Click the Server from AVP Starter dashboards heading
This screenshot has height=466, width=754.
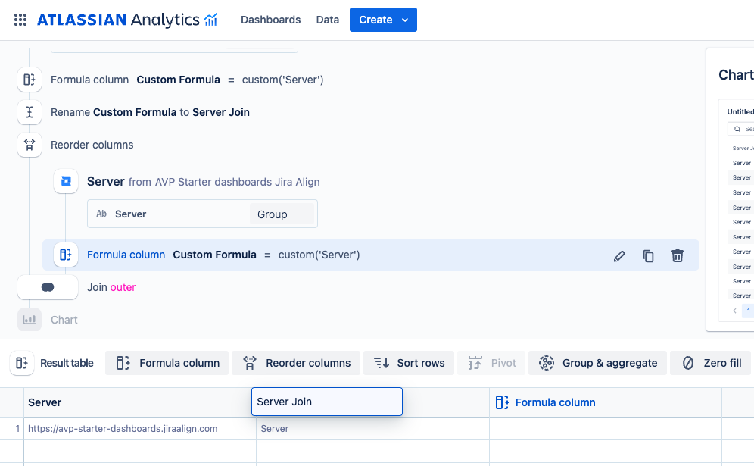click(x=204, y=182)
